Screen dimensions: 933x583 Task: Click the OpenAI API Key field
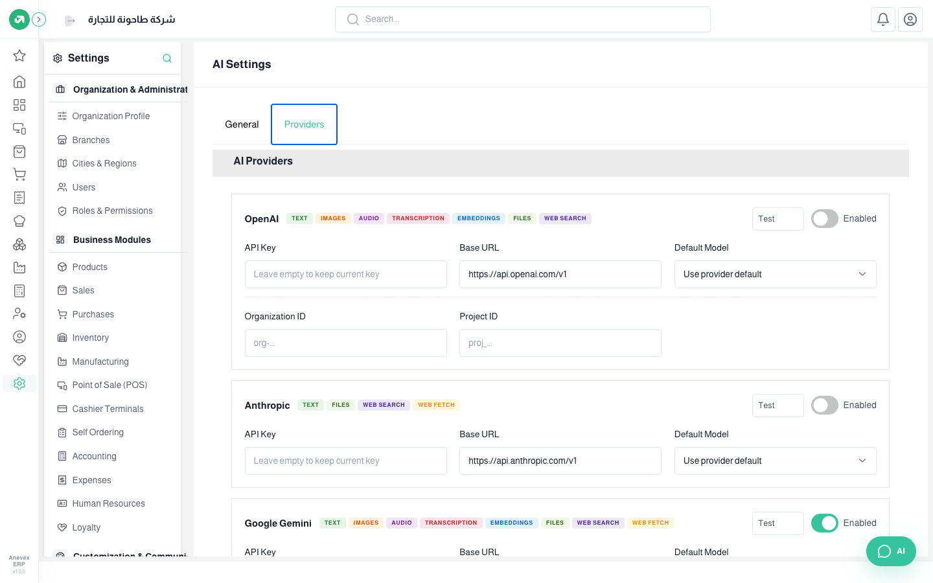[x=346, y=274]
